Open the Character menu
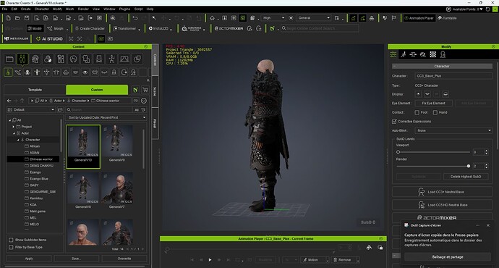This screenshot has height=268, width=499. (x=42, y=9)
